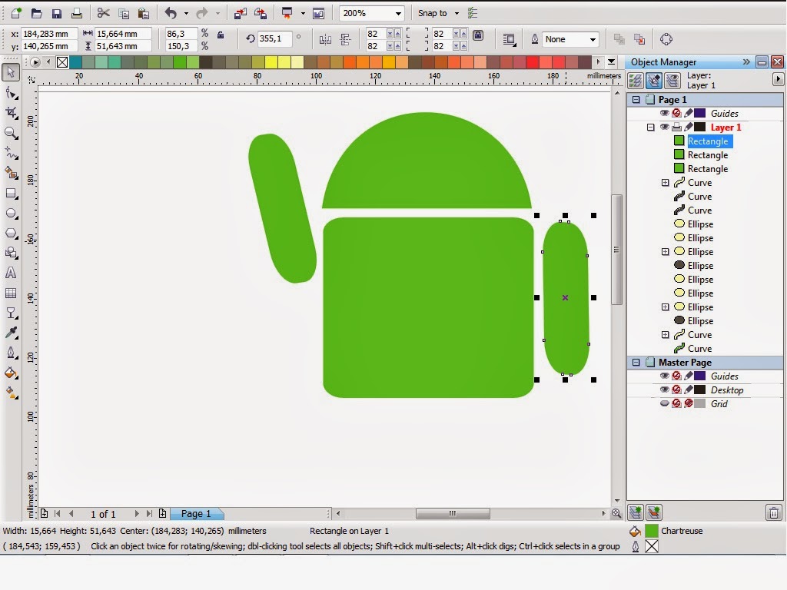Switch to the Page 1 tab
This screenshot has width=787, height=590.
coord(196,513)
